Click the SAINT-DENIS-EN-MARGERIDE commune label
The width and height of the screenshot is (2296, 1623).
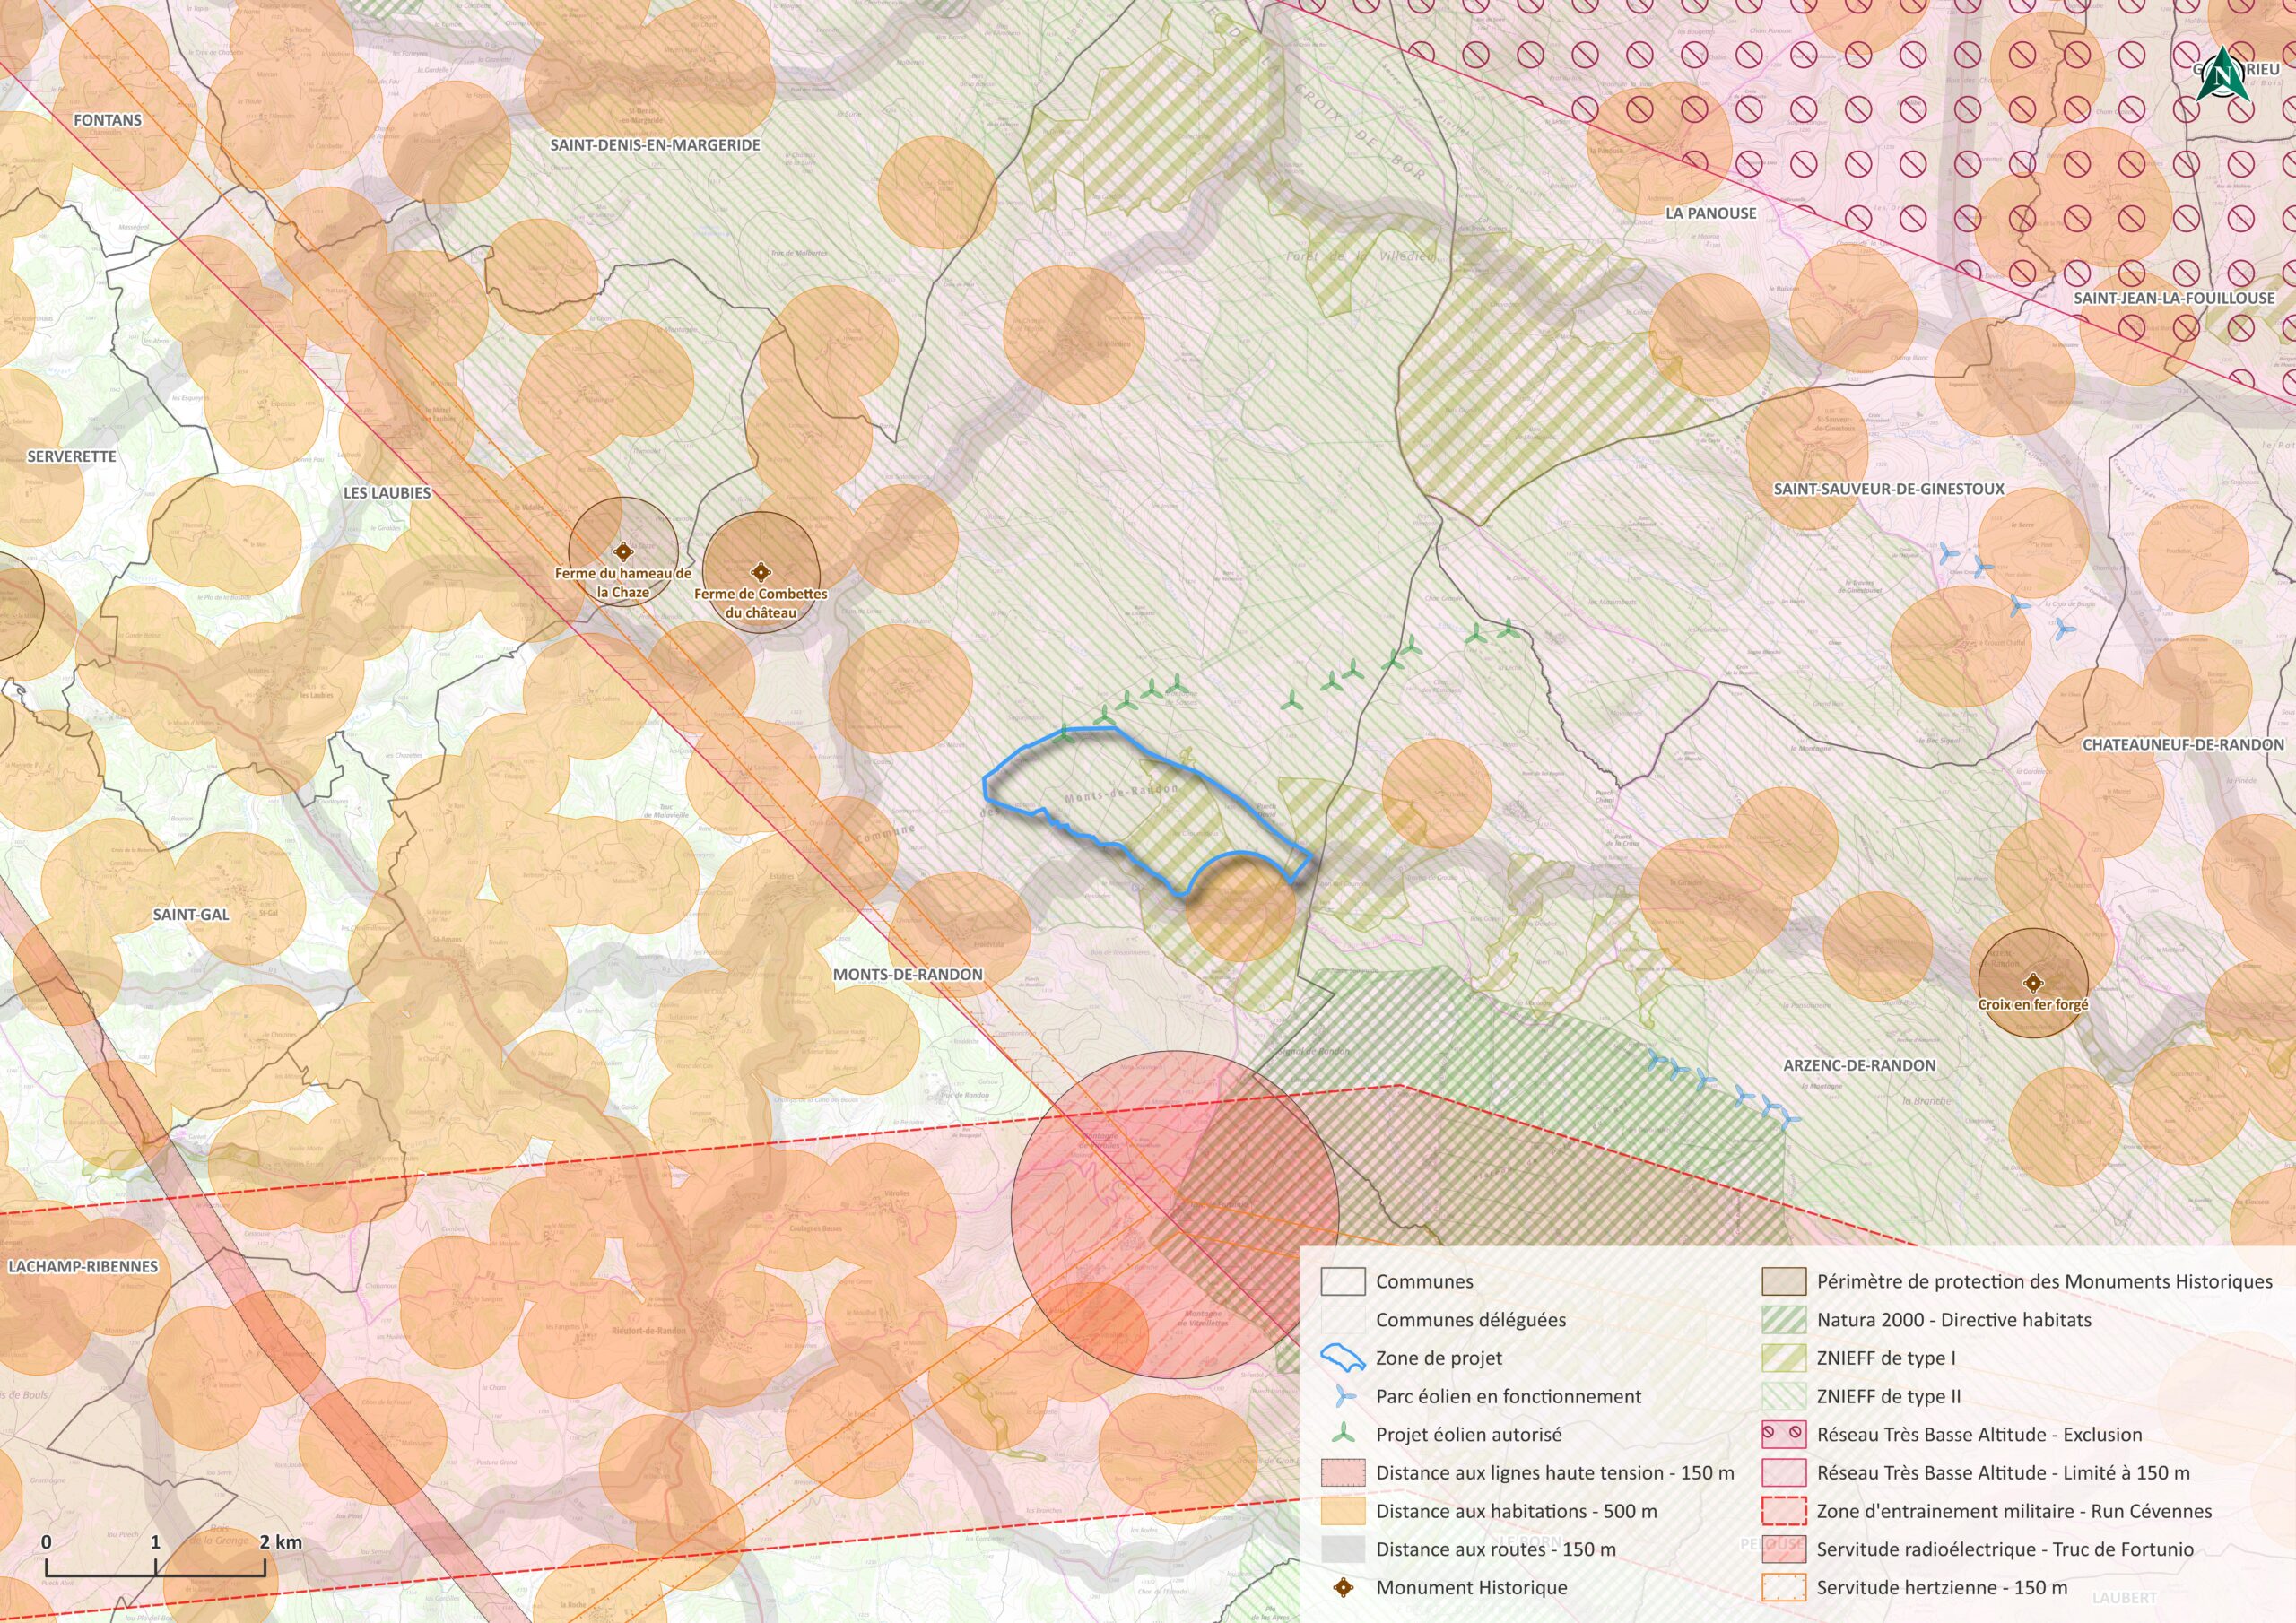655,145
